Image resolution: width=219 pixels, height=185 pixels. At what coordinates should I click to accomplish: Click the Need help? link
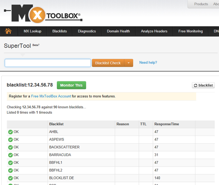click(x=148, y=63)
